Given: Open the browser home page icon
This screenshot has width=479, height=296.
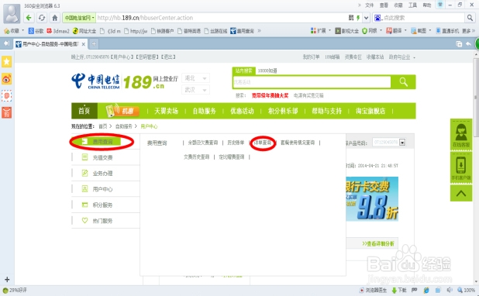Looking at the screenshot, I should 55,18.
